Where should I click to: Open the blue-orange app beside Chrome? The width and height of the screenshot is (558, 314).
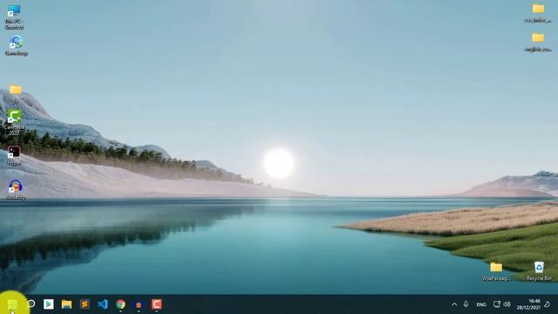(x=139, y=304)
